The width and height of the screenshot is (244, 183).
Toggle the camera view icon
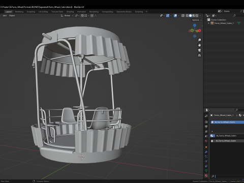click(199, 50)
